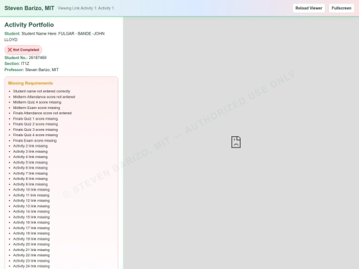
Task: Click 'Activity 21 link missing'
Action: (x=31, y=250)
